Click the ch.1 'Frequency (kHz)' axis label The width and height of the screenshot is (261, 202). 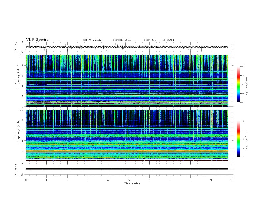[18, 77]
